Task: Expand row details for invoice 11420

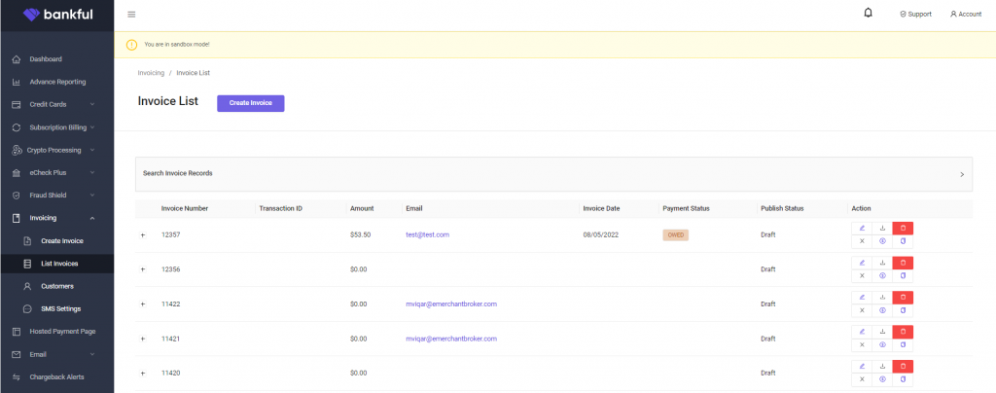Action: pyautogui.click(x=142, y=374)
